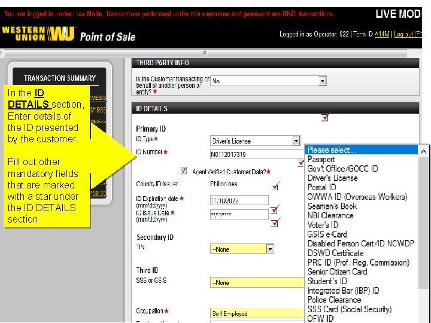
Task: Select SSS Card (Social Security) option
Action: tap(350, 309)
